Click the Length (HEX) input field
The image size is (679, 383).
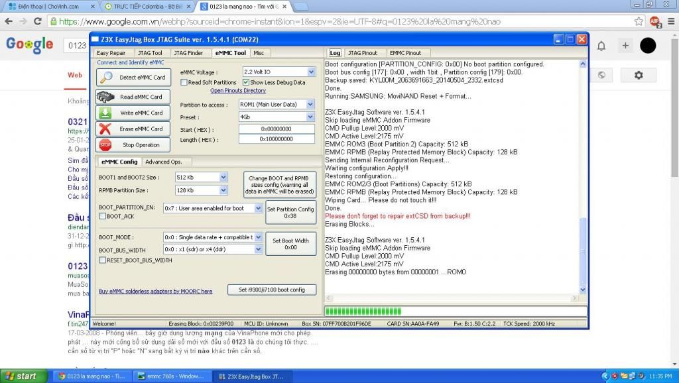pyautogui.click(x=277, y=139)
